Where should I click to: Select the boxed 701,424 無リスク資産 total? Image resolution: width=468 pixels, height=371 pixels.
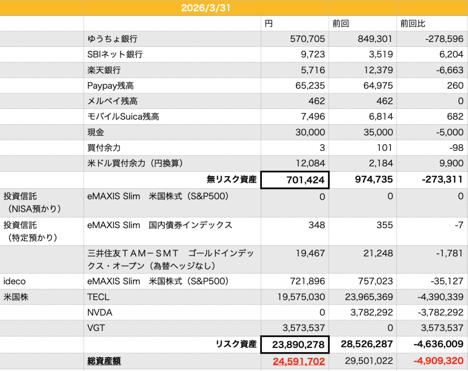coord(295,179)
